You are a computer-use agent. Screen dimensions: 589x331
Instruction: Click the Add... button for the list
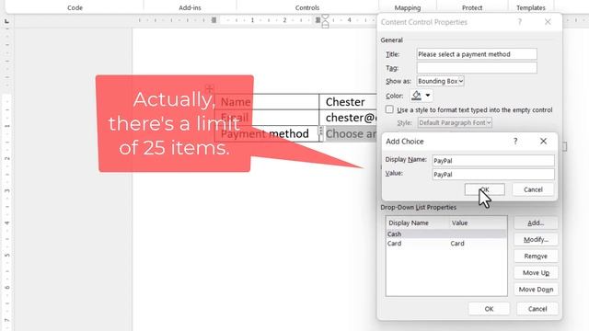tap(536, 223)
